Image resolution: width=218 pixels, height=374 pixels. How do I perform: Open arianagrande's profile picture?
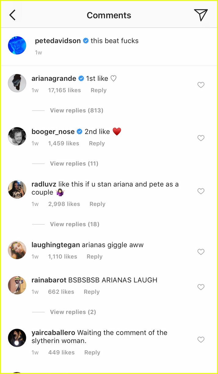pyautogui.click(x=17, y=83)
